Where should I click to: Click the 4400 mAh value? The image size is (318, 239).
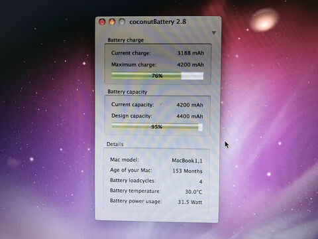click(x=189, y=116)
